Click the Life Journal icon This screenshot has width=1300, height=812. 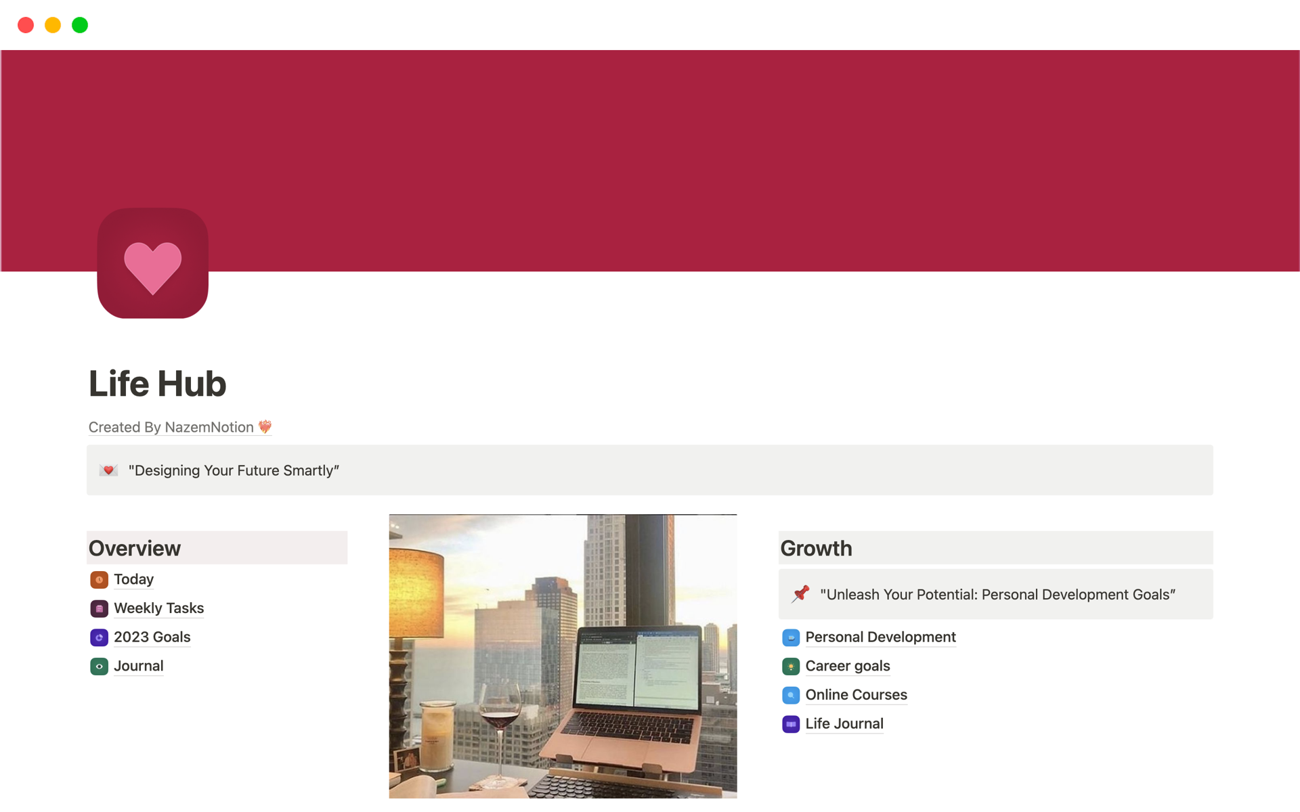coord(790,723)
